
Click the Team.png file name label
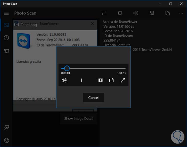(29, 25)
